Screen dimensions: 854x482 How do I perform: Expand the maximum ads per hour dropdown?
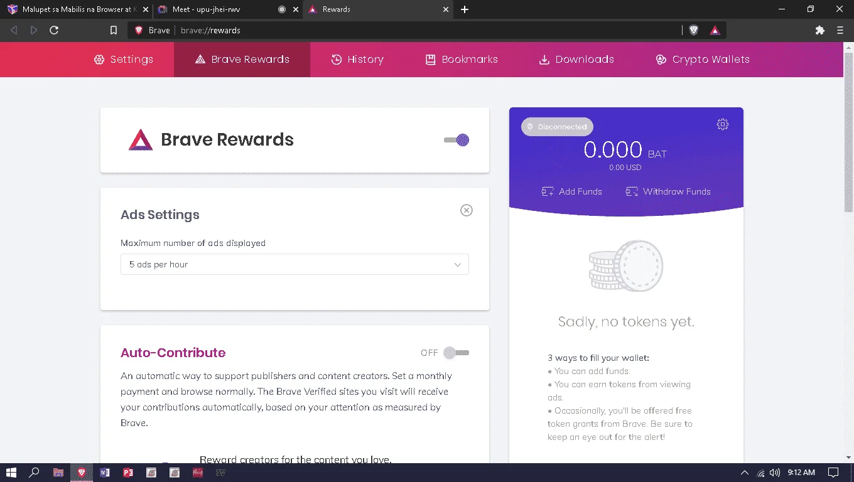point(295,264)
